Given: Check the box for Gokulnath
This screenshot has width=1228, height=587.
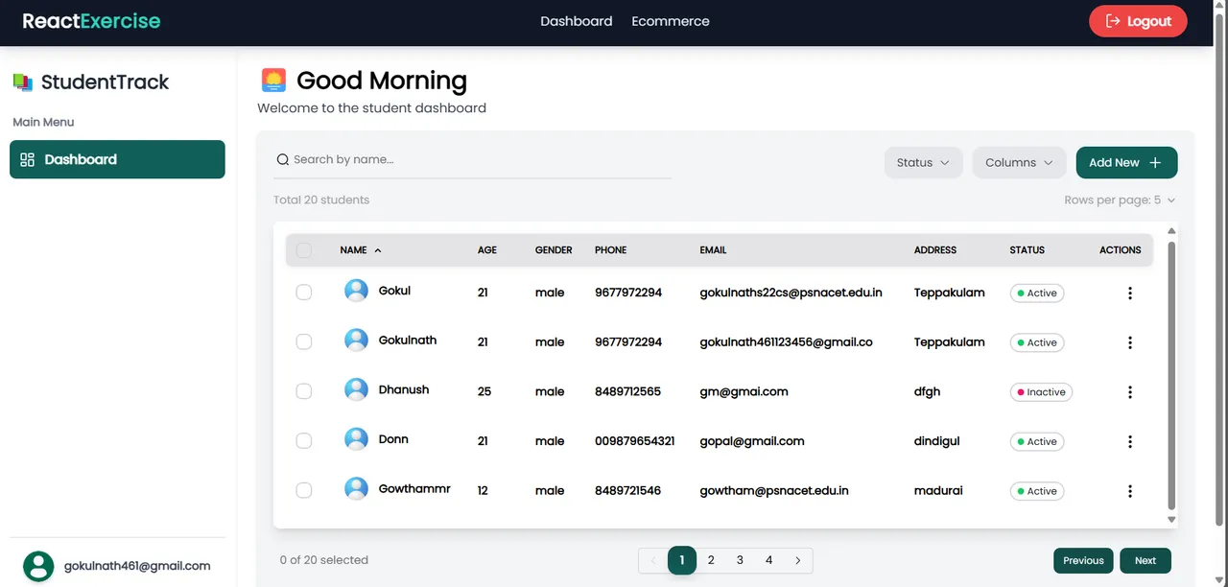Looking at the screenshot, I should tap(304, 341).
